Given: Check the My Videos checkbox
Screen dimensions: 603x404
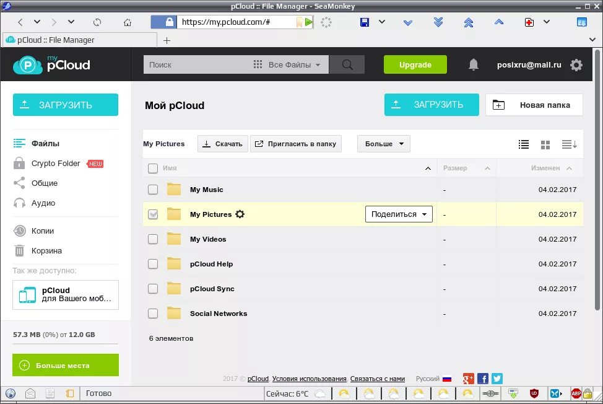Looking at the screenshot, I should coord(153,239).
